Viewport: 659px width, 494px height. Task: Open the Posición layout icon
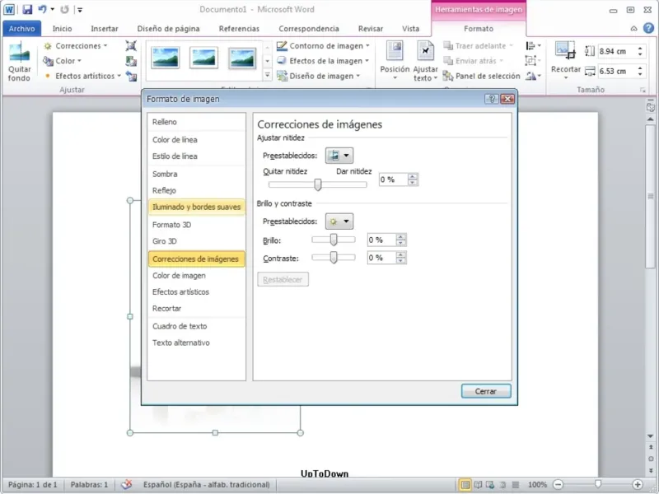395,51
